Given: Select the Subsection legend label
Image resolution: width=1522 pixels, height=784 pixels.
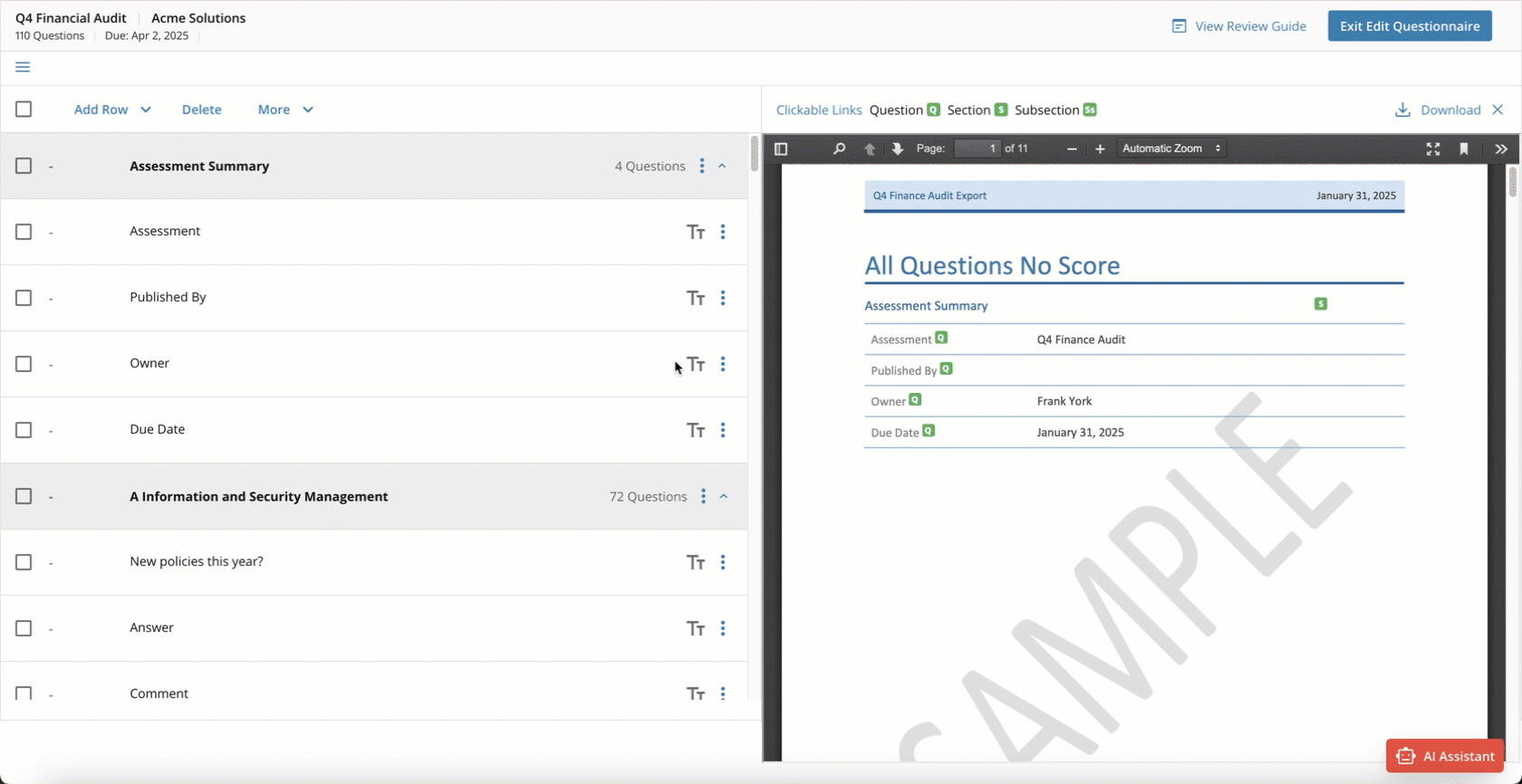Looking at the screenshot, I should click(1046, 110).
